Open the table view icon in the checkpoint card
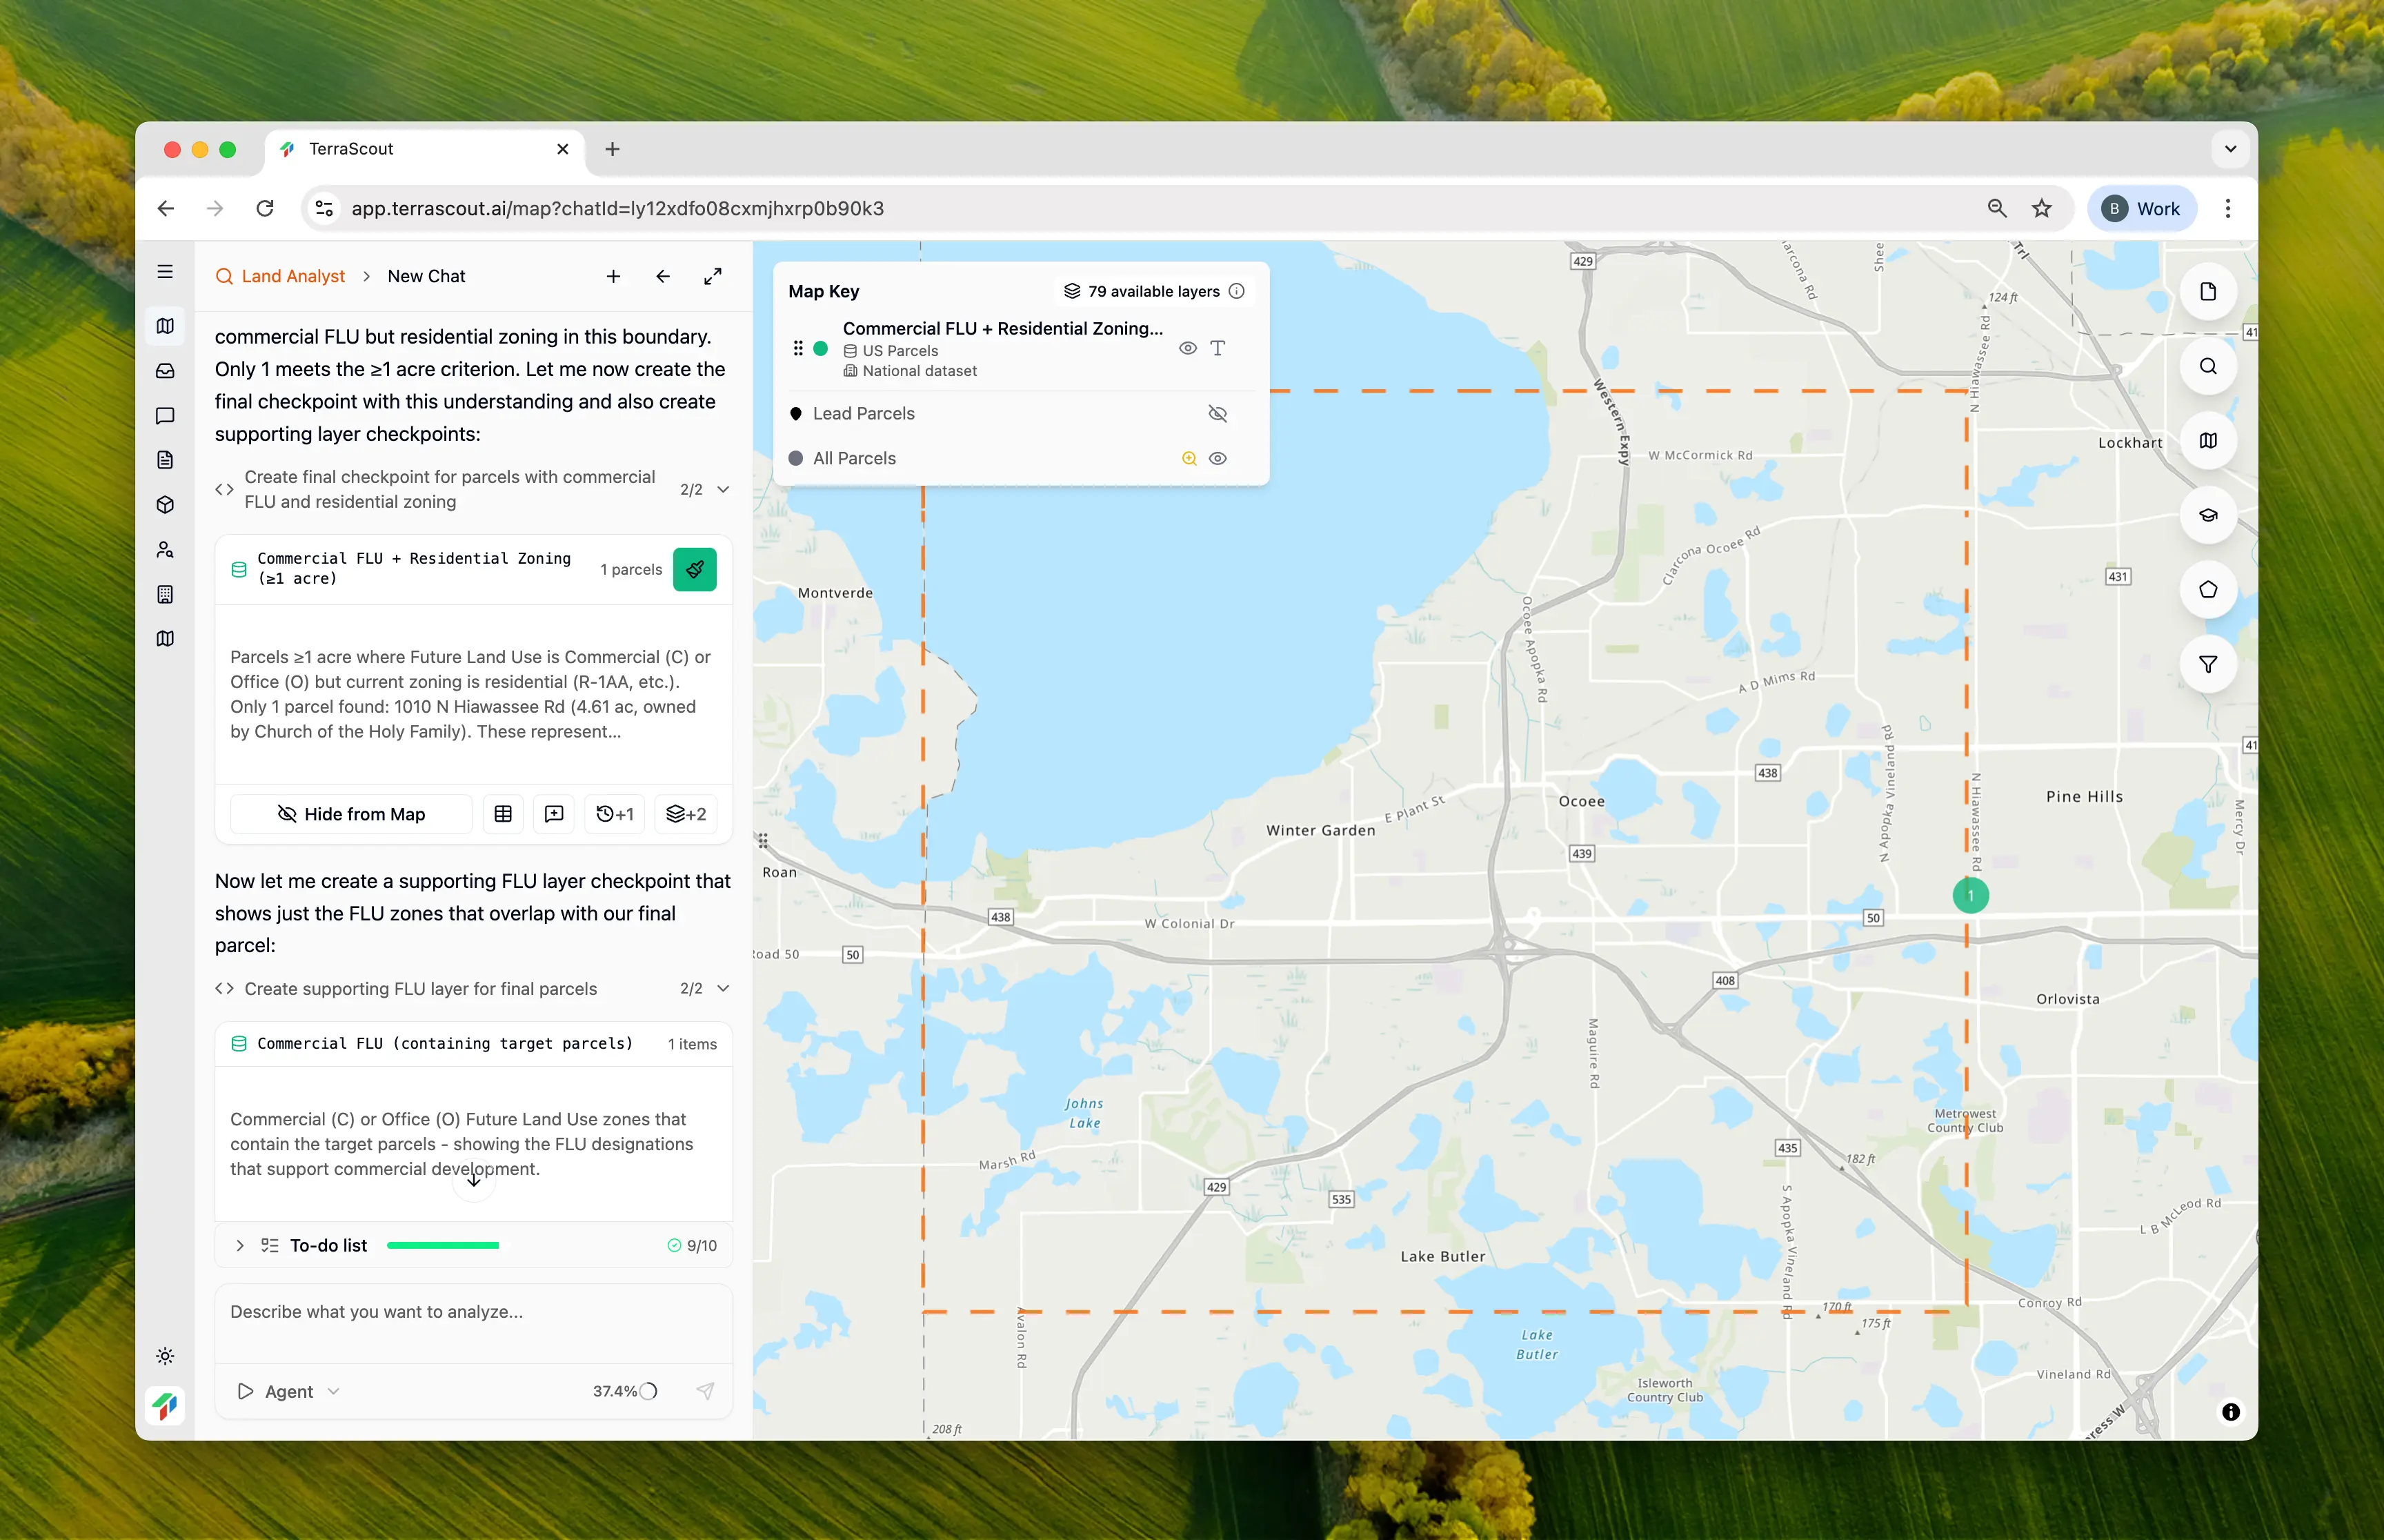 point(503,814)
